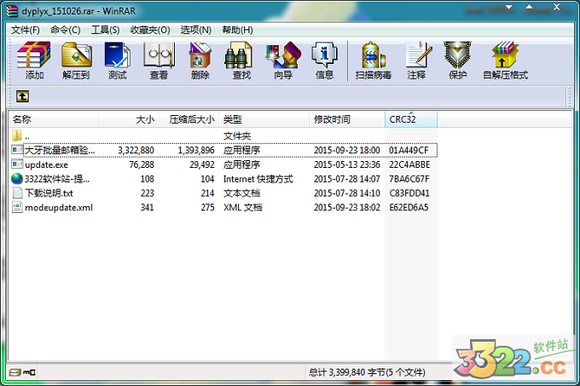Click the drive icon in status bar
Screen dimensions: 580x386
tap(15, 372)
